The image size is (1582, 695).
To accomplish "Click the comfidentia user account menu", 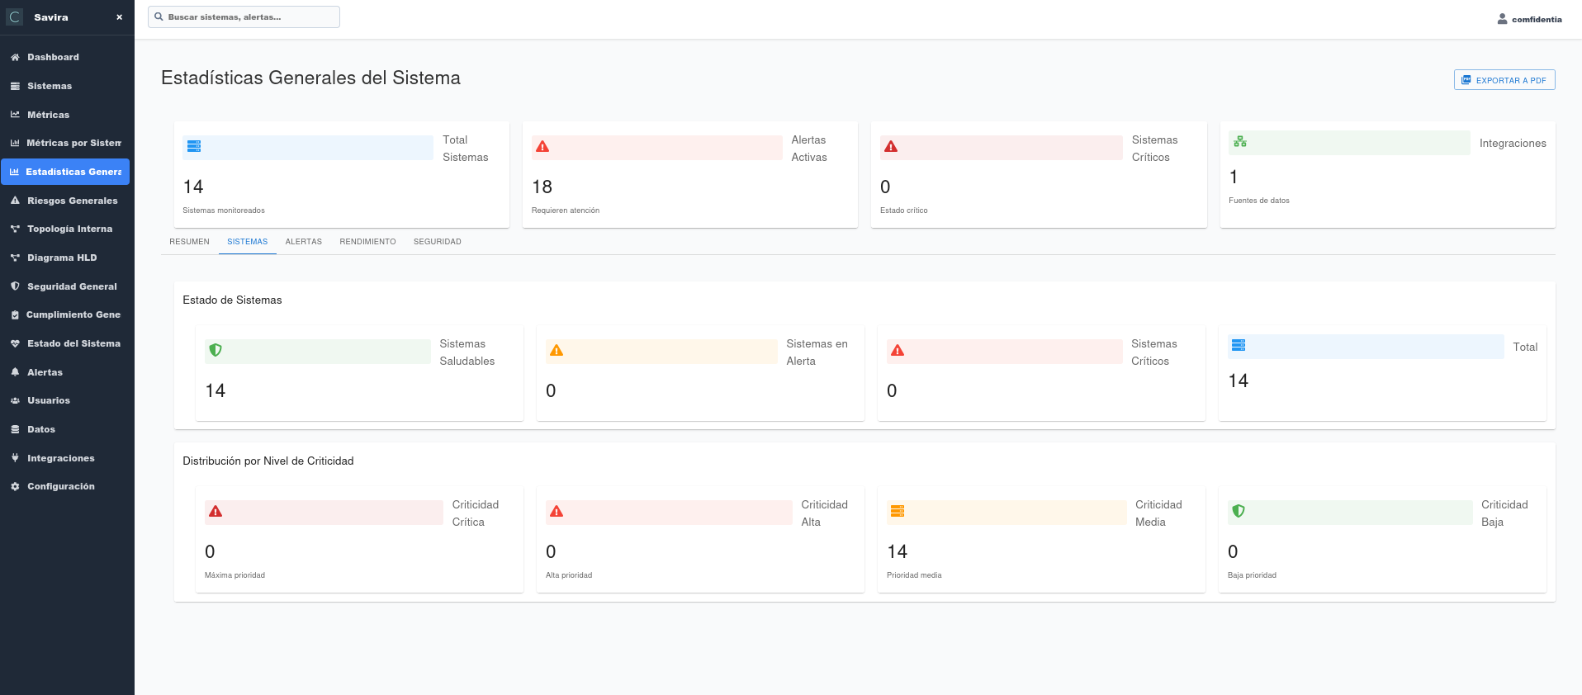I will click(1529, 19).
